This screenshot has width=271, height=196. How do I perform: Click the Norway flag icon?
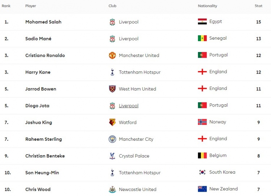coord(202,122)
